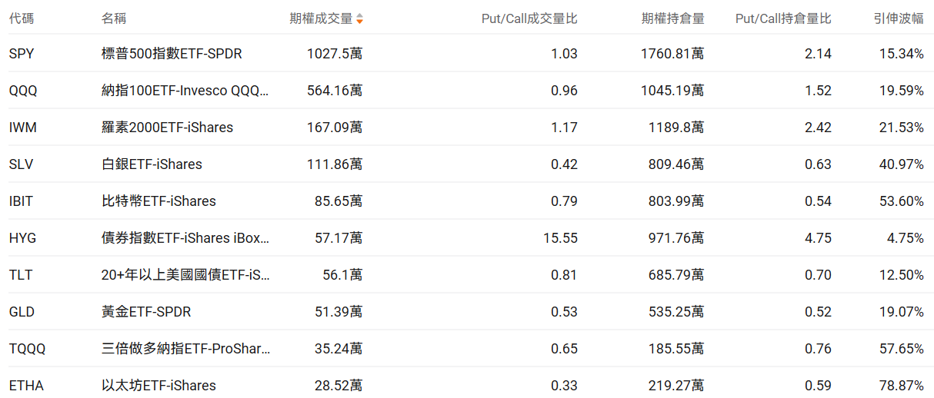Select the HYG ticker code
The width and height of the screenshot is (934, 398).
(x=23, y=238)
